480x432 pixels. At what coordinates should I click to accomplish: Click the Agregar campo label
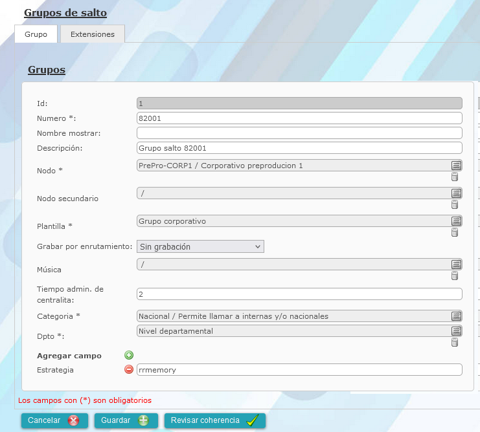point(69,356)
